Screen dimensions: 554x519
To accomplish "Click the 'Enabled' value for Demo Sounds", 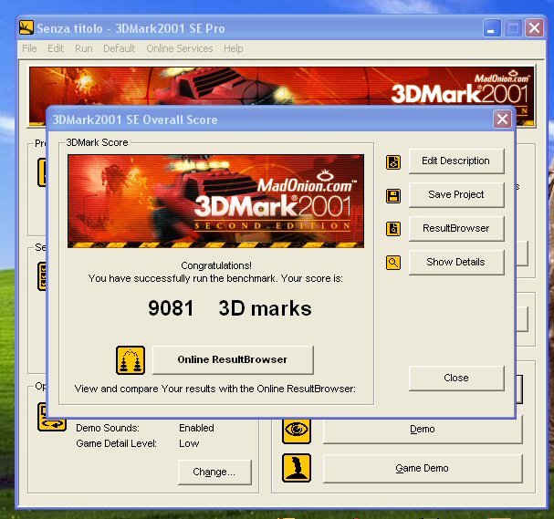I will pyautogui.click(x=196, y=429).
